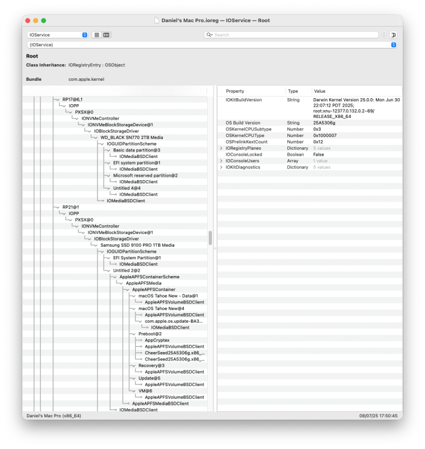Collapse the Preboot@2 node
This screenshot has height=449, width=425.
tap(133, 334)
